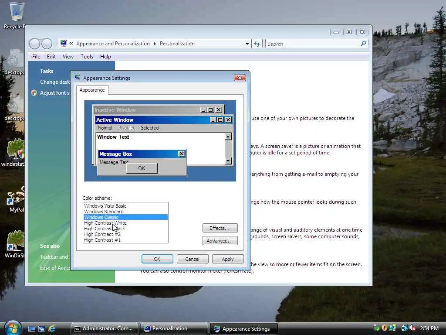Click the Control Panel icon in address bar
The width and height of the screenshot is (446, 335).
click(x=64, y=43)
